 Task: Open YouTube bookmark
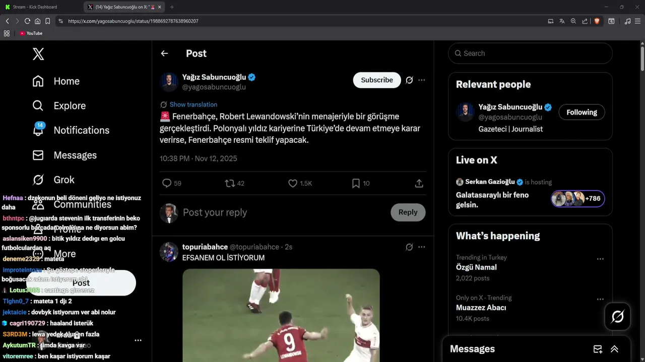31,33
